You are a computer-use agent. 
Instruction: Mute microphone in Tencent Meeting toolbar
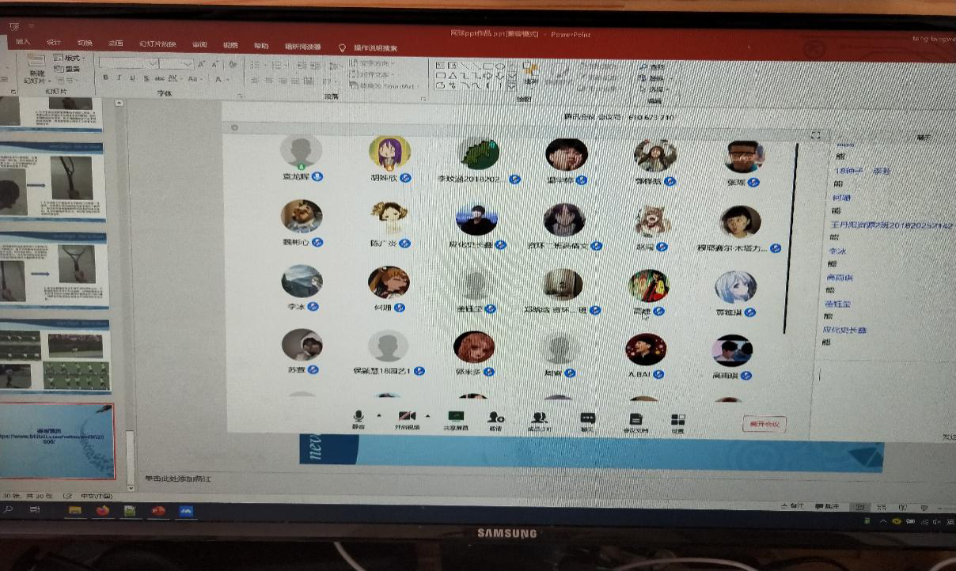[358, 419]
